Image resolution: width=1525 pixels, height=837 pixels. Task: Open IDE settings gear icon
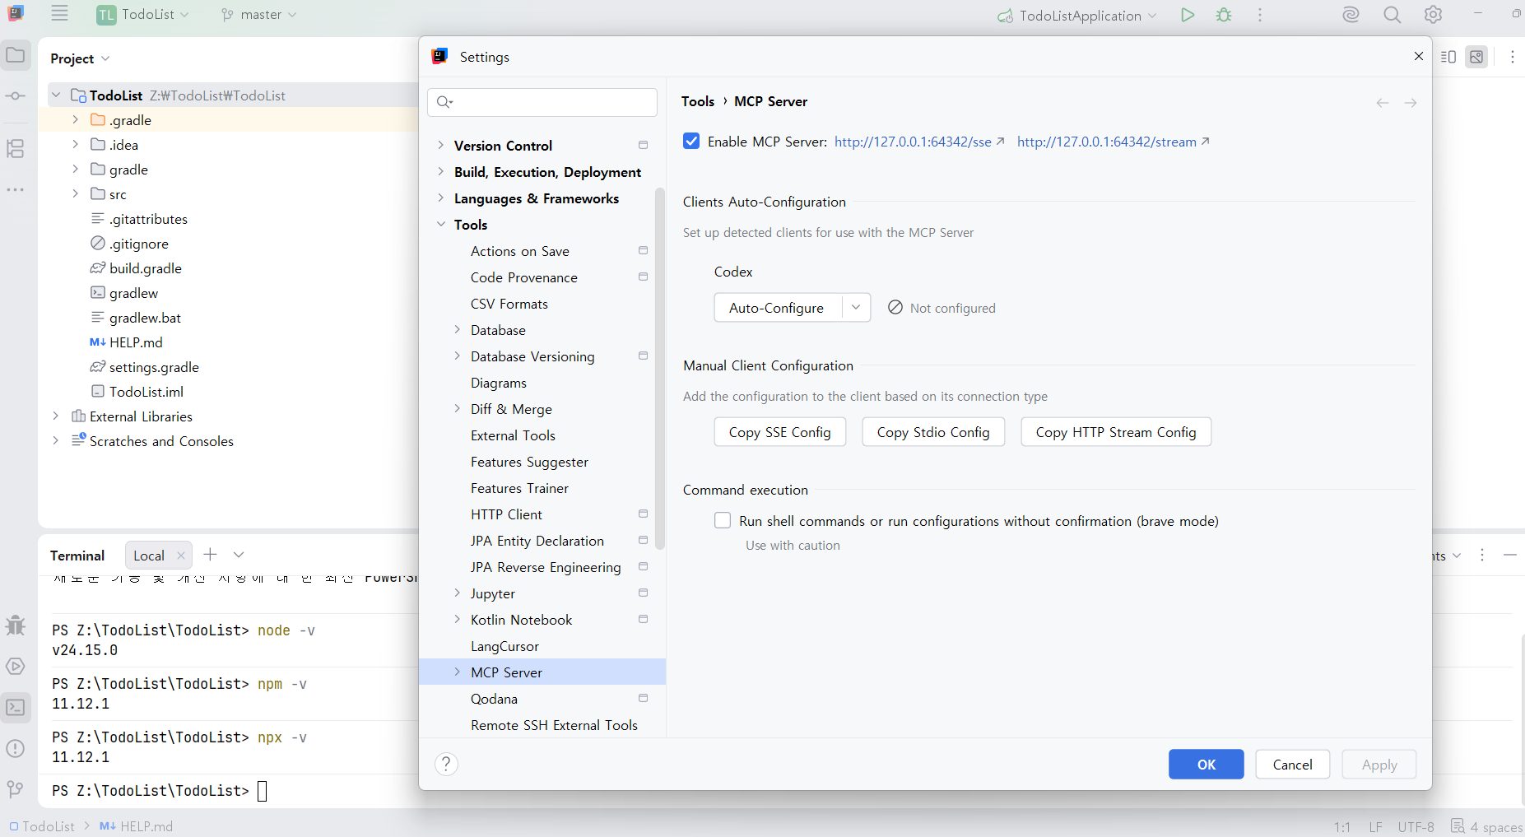[1433, 15]
